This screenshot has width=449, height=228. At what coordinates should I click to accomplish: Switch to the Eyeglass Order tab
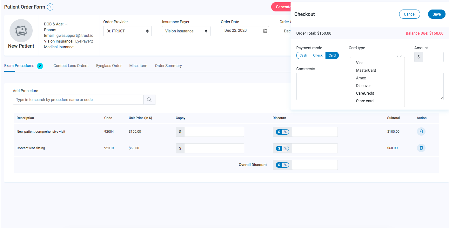pos(109,66)
